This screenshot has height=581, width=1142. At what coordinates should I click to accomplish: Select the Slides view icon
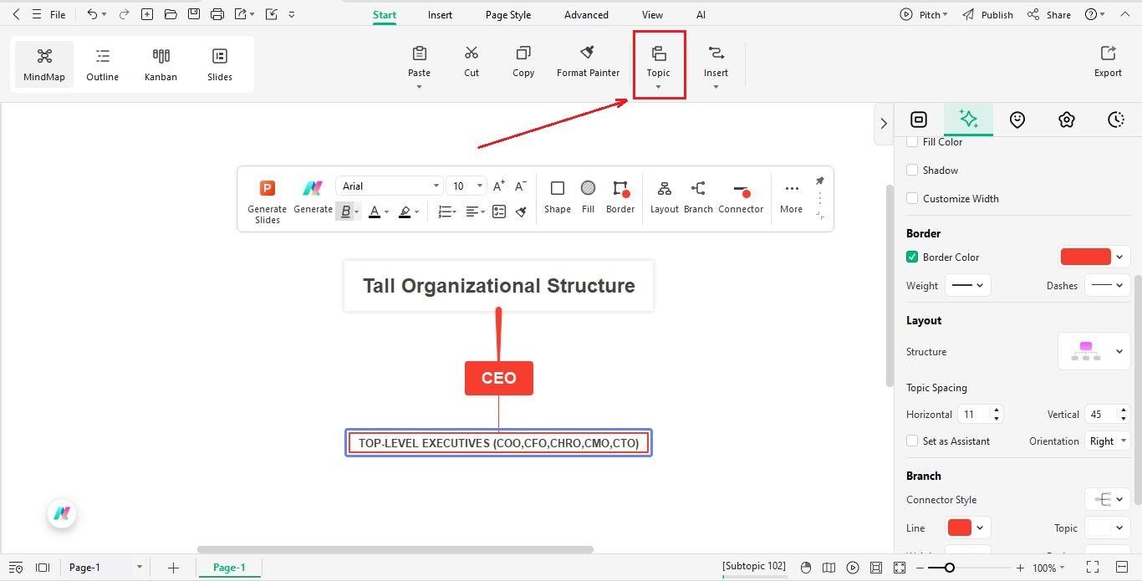tap(219, 64)
